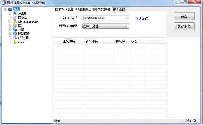
Task: Select the wbgj tree label
Action: (21, 42)
